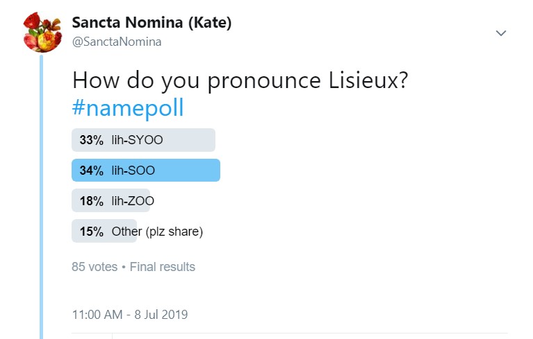Click the 15% poll result figure
533x339 pixels.
(x=91, y=232)
